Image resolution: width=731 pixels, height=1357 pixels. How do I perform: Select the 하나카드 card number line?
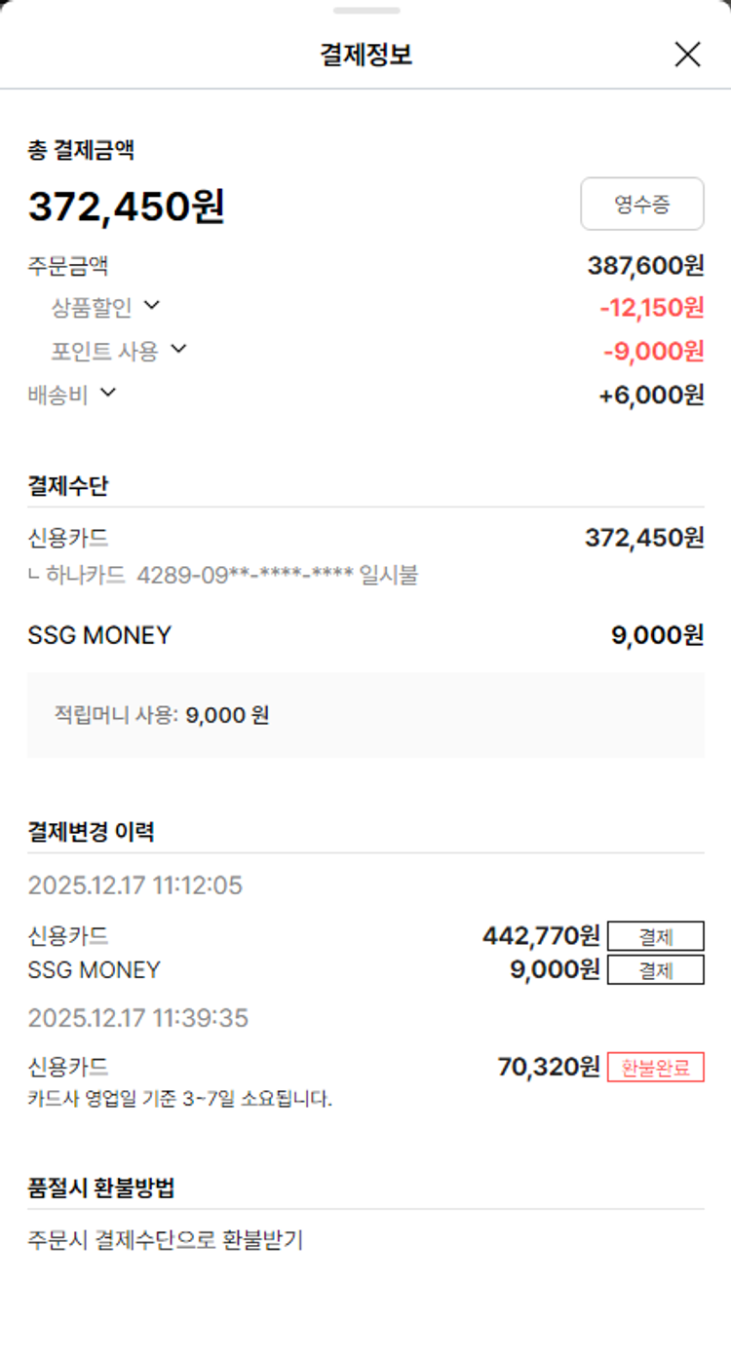(x=223, y=575)
